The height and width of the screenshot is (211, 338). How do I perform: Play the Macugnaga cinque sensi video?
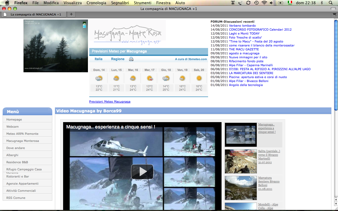click(x=142, y=172)
